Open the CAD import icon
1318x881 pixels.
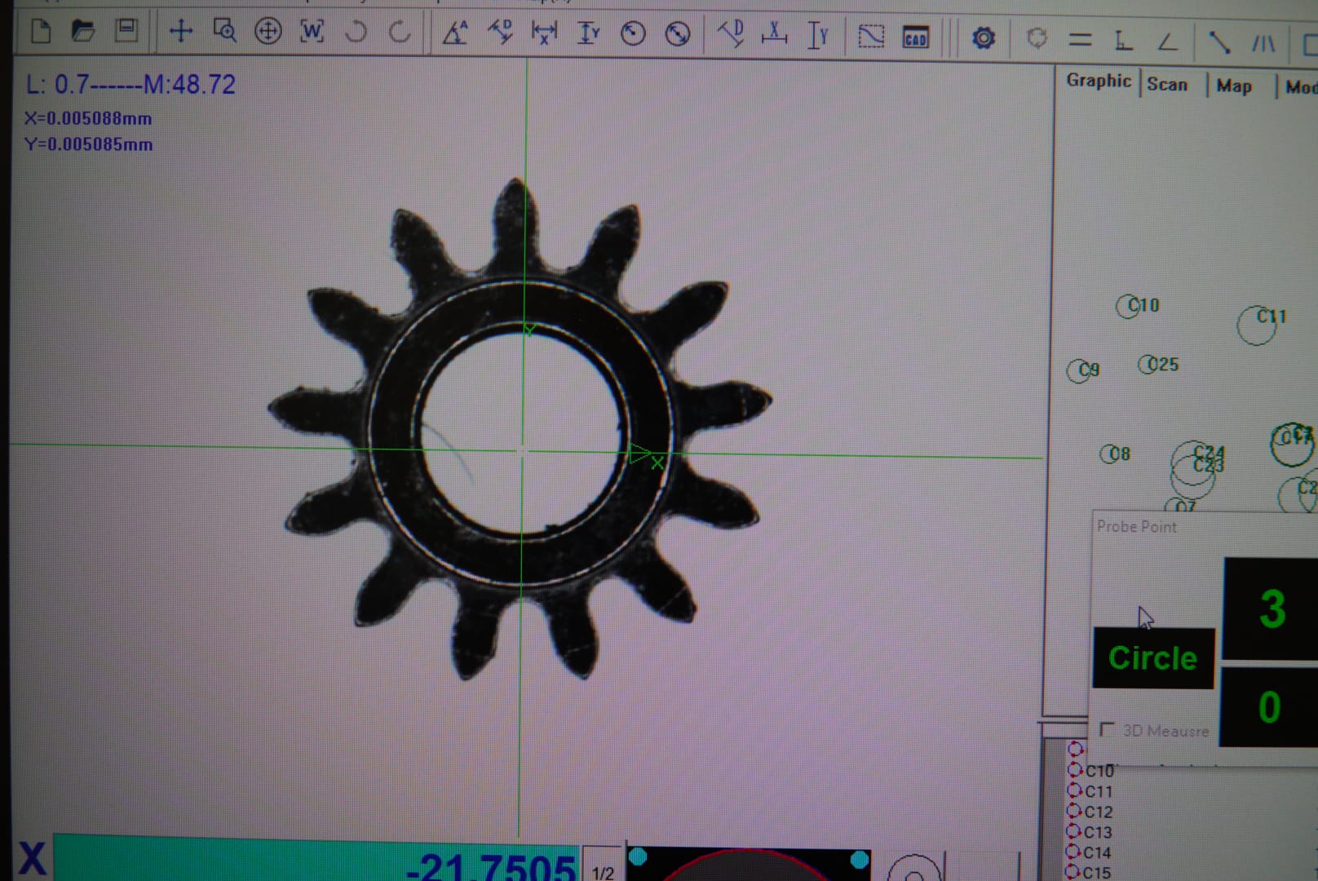915,38
